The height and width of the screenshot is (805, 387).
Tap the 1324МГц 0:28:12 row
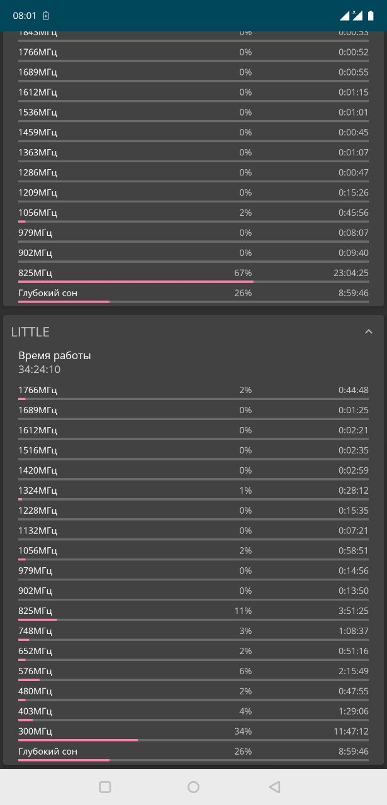[193, 491]
